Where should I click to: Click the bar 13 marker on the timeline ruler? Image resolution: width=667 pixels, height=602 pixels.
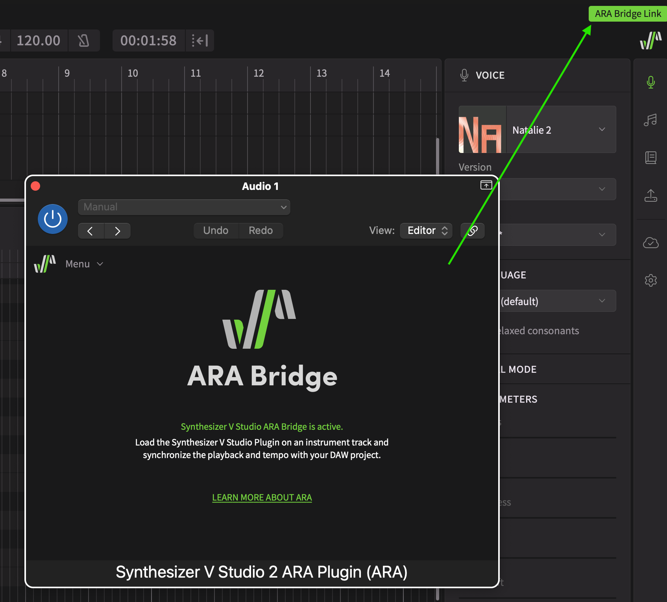click(321, 73)
